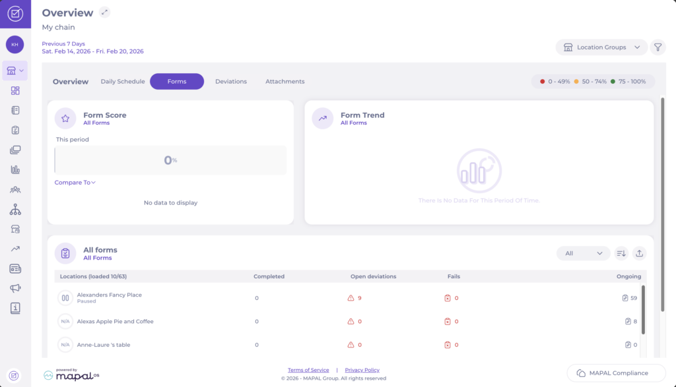Click the expand view icon beside Overview title
This screenshot has width=676, height=387.
click(104, 13)
